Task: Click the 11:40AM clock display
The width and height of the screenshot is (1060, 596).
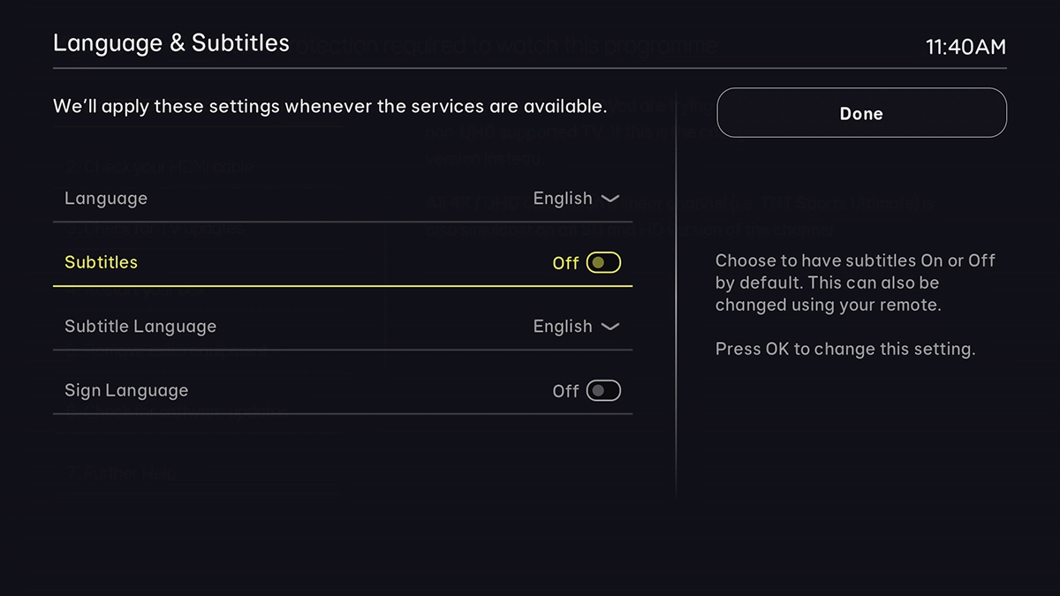Action: pos(965,47)
